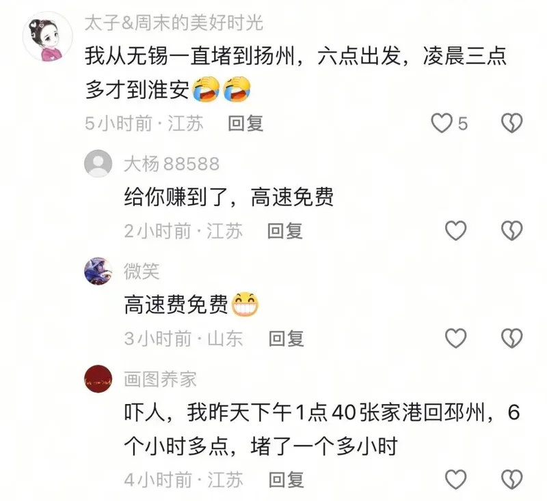
Task: Like 画图养家's reply
Action: click(456, 479)
